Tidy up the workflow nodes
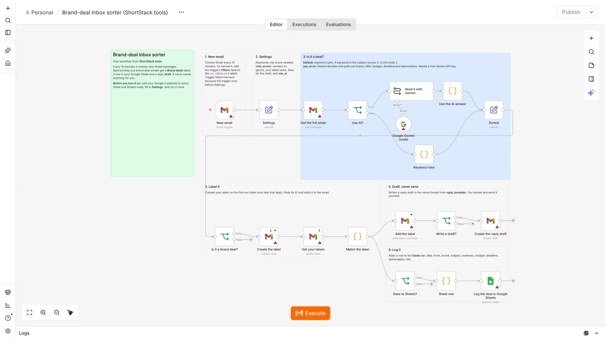605x340 pixels. coord(70,312)
